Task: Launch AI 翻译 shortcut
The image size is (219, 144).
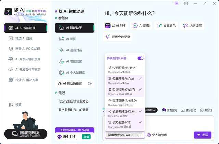Action: tap(141, 26)
